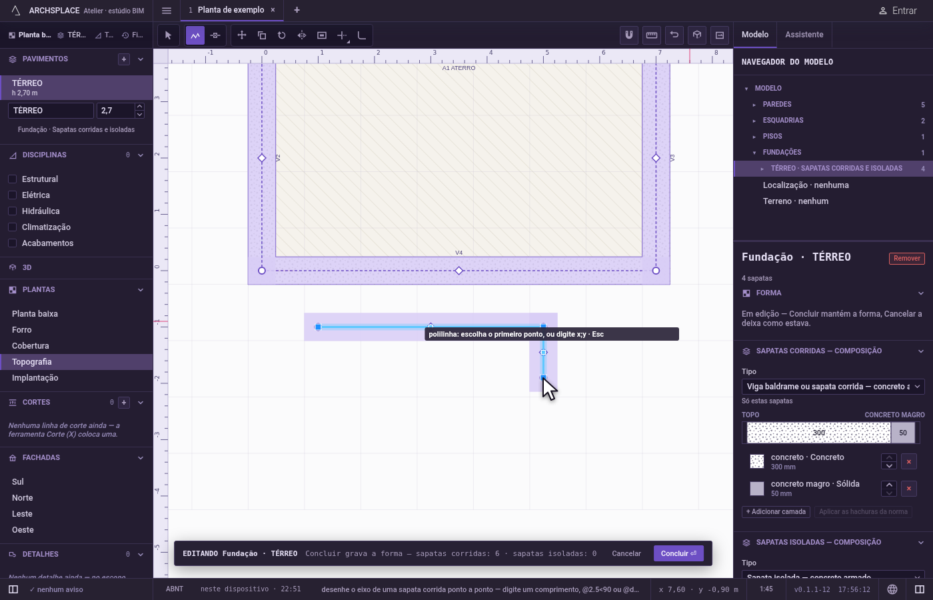Viewport: 933px width, 600px height.
Task: Enable the Elétrica discipline checkbox
Action: click(12, 195)
